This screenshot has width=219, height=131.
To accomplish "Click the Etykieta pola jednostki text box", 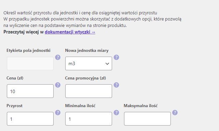I will pos(30,63).
